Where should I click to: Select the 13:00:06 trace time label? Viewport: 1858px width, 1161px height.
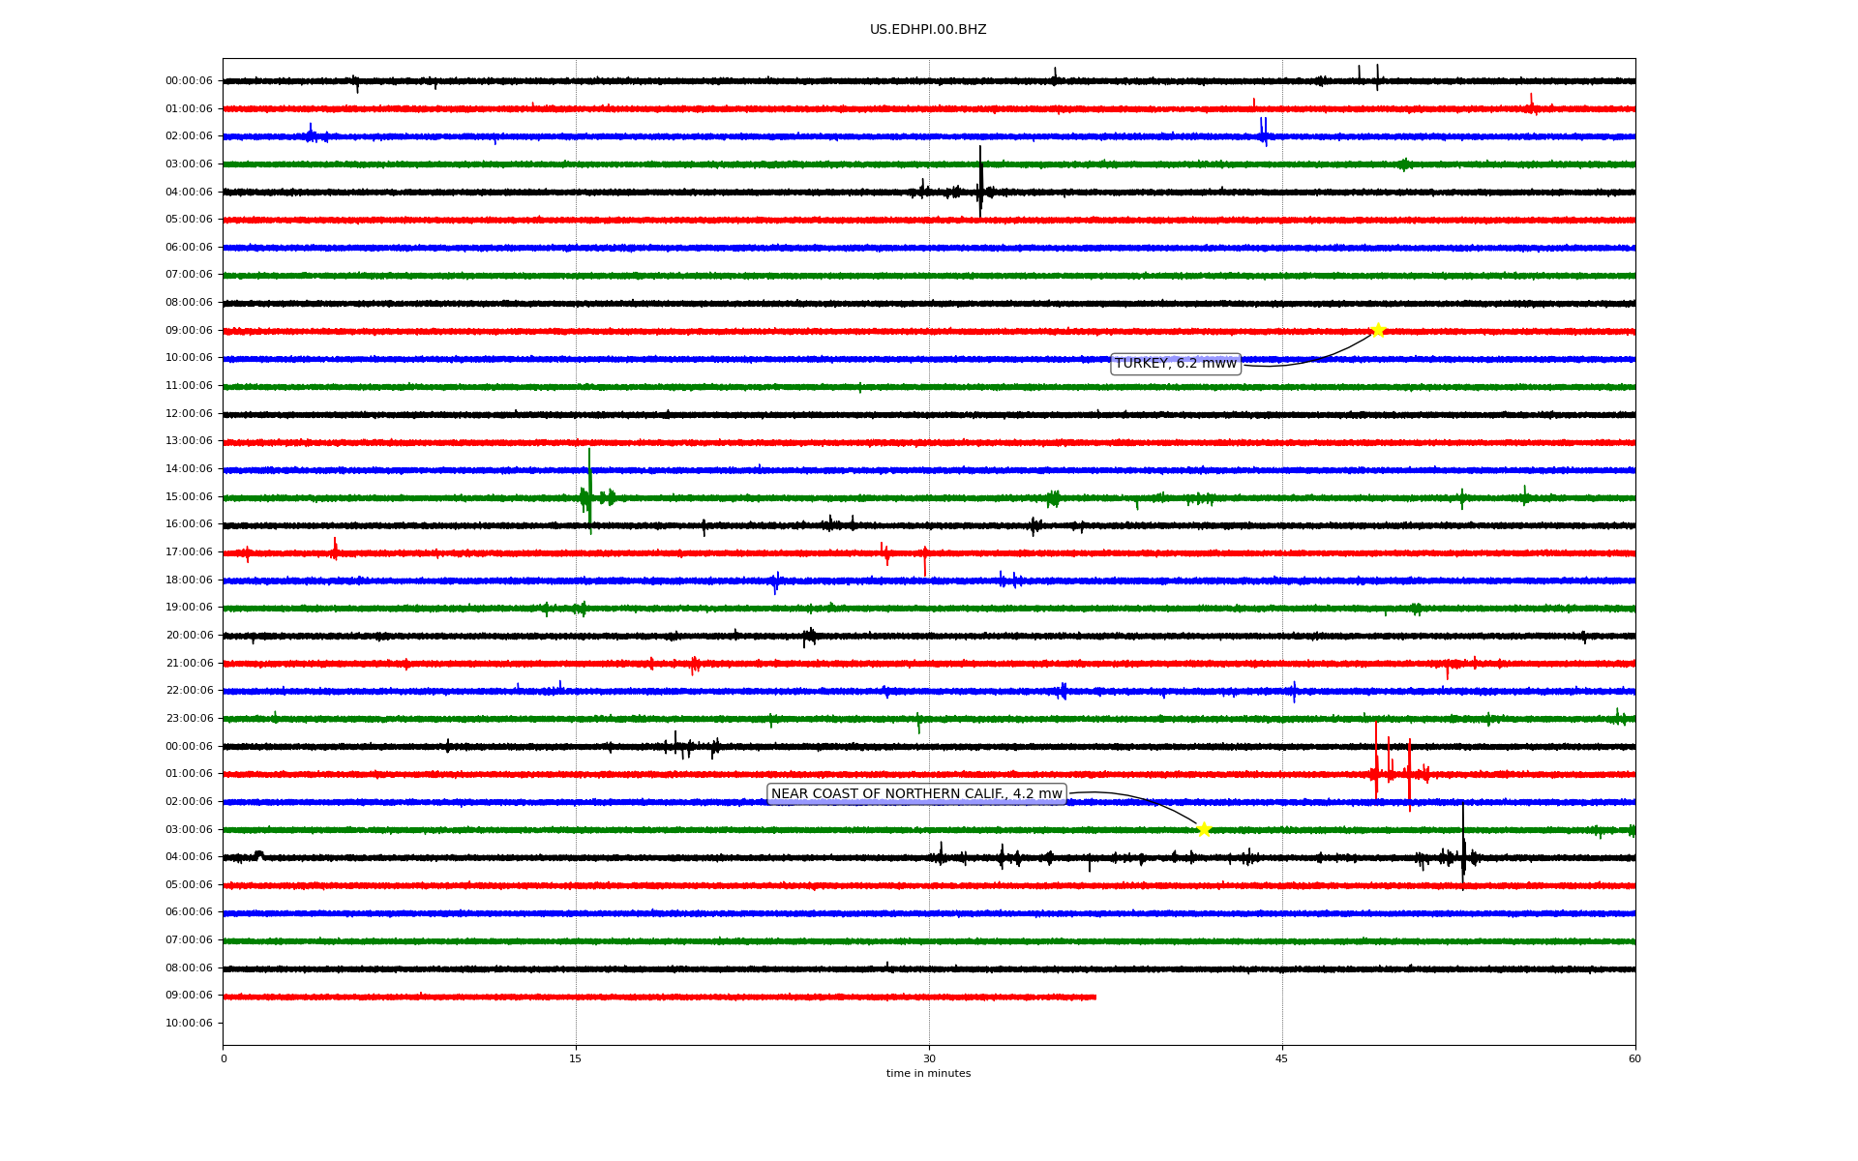[x=189, y=441]
